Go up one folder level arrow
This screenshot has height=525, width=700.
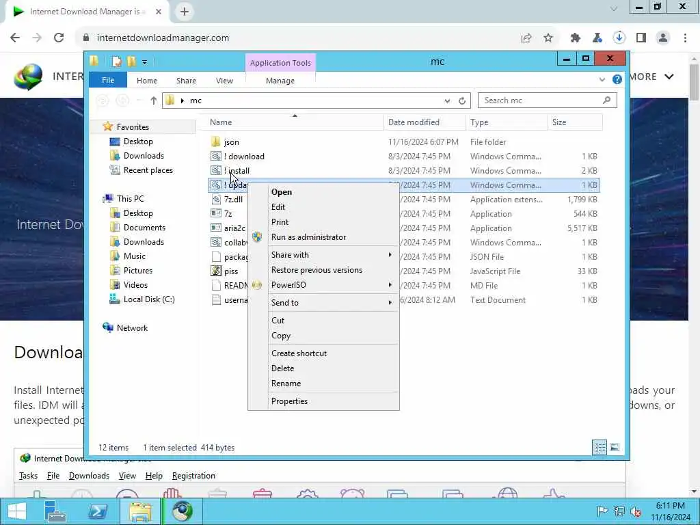coord(153,101)
